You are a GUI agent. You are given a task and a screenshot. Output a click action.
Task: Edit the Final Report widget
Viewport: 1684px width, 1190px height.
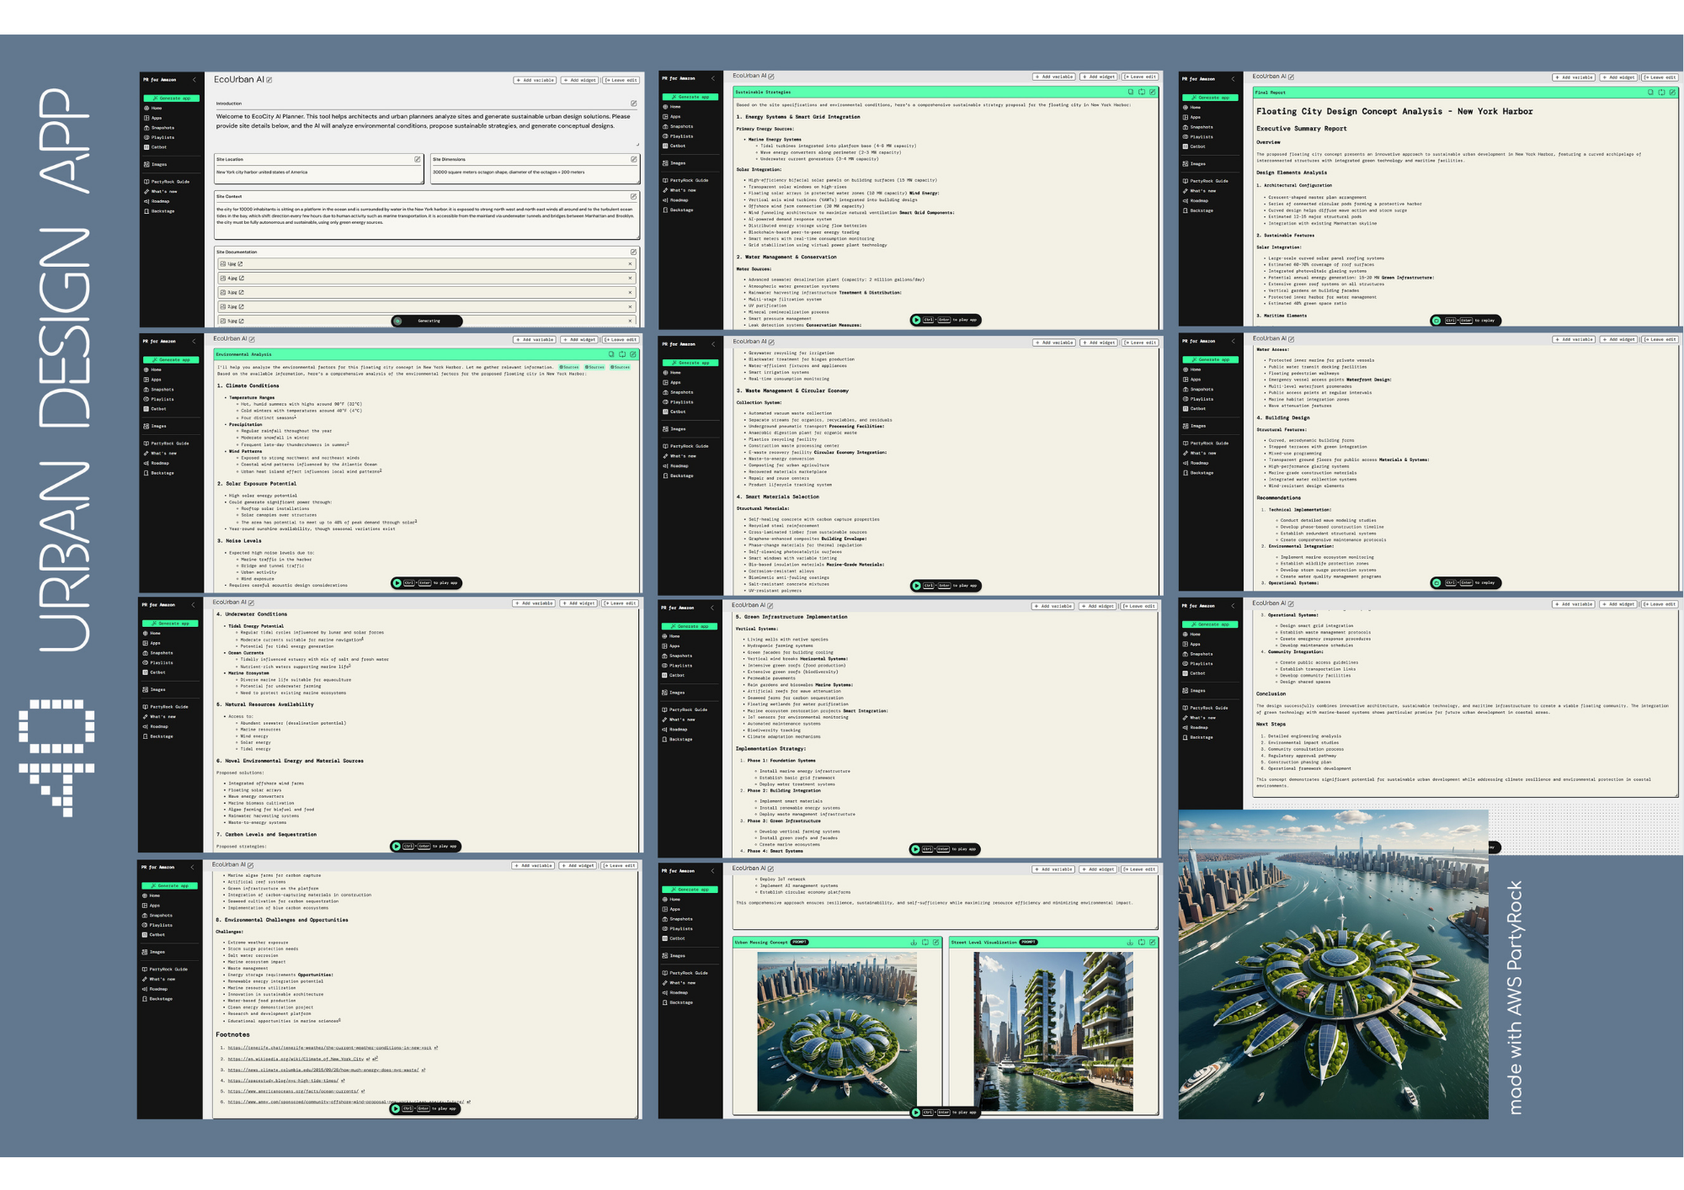click(1672, 93)
